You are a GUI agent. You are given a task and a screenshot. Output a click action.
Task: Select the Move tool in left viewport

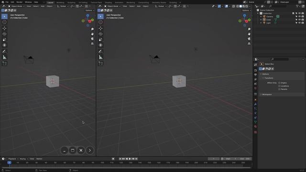point(4,28)
